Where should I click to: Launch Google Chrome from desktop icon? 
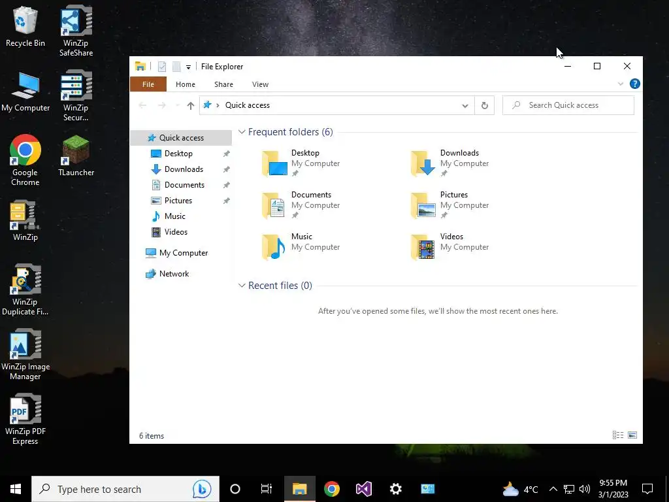[x=25, y=160]
